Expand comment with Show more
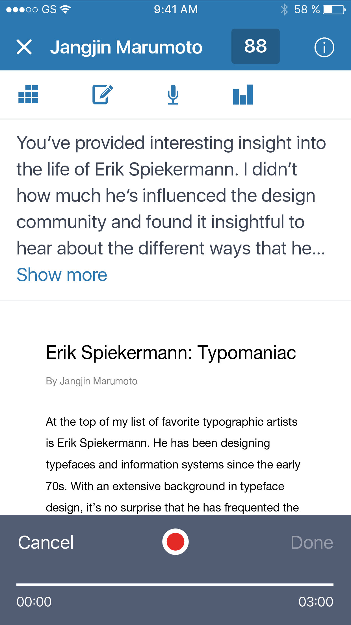351x625 pixels. [x=62, y=275]
